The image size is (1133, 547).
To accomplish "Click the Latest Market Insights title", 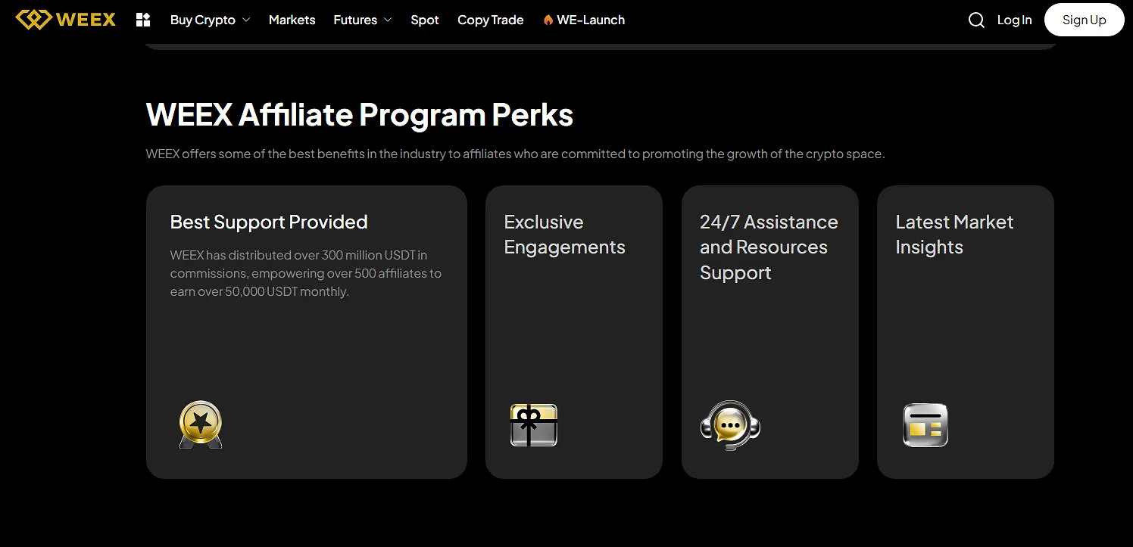I will point(954,235).
